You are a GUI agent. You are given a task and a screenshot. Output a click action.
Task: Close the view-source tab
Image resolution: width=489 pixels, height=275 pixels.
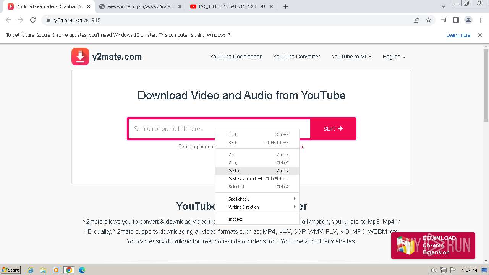tap(180, 6)
